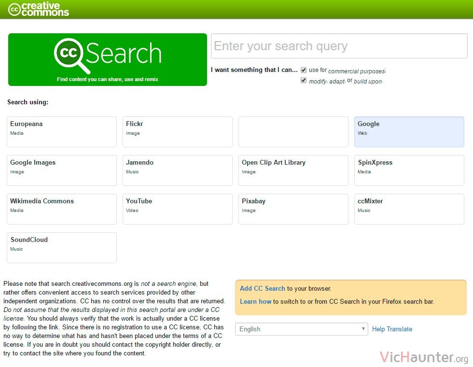The image size is (473, 367).
Task: Click the CC Search magnifier logo banner
Action: [x=108, y=59]
